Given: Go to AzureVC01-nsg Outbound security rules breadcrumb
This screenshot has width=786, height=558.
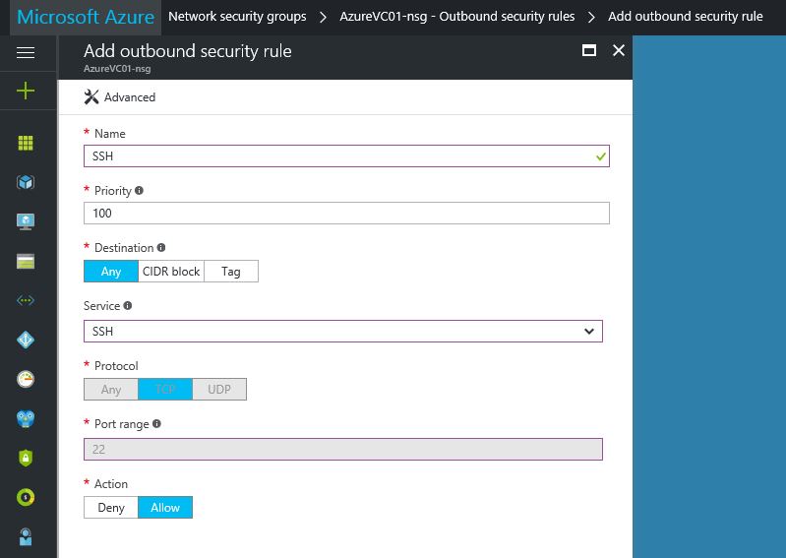Looking at the screenshot, I should (457, 17).
